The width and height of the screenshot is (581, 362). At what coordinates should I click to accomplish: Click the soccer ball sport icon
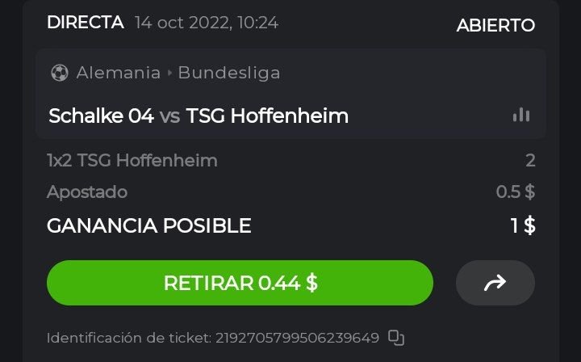[x=60, y=73]
